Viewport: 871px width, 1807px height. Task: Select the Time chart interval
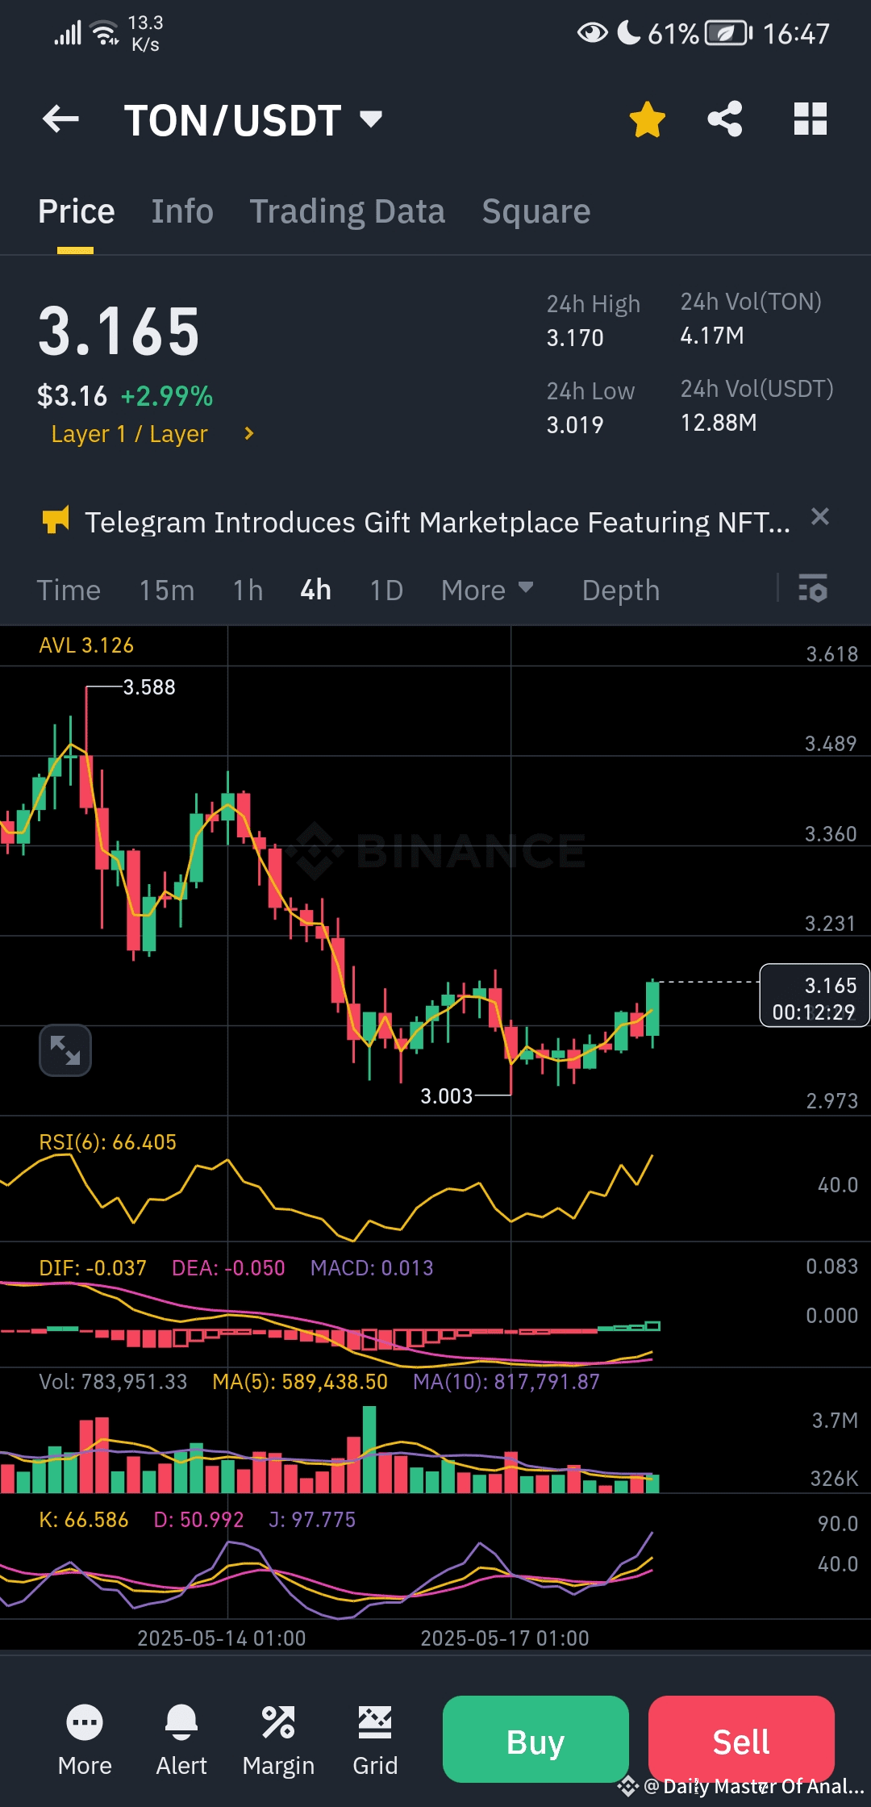(69, 591)
